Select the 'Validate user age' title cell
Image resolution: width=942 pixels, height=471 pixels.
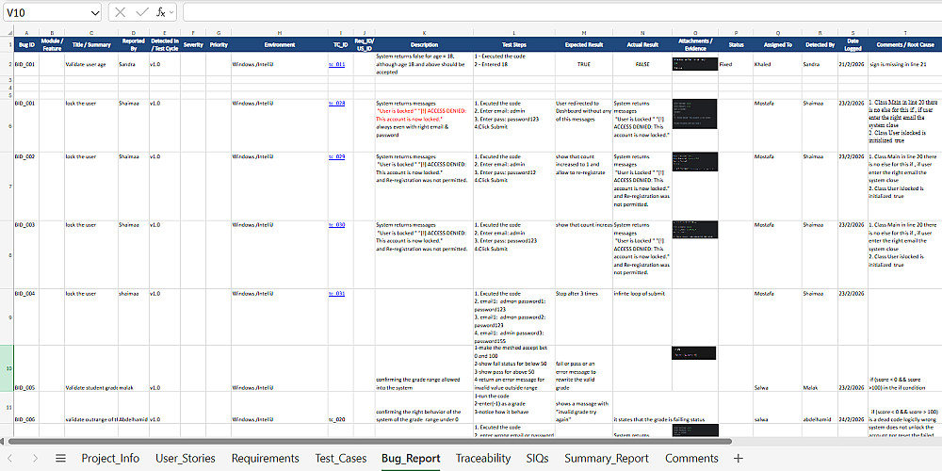tap(91, 64)
